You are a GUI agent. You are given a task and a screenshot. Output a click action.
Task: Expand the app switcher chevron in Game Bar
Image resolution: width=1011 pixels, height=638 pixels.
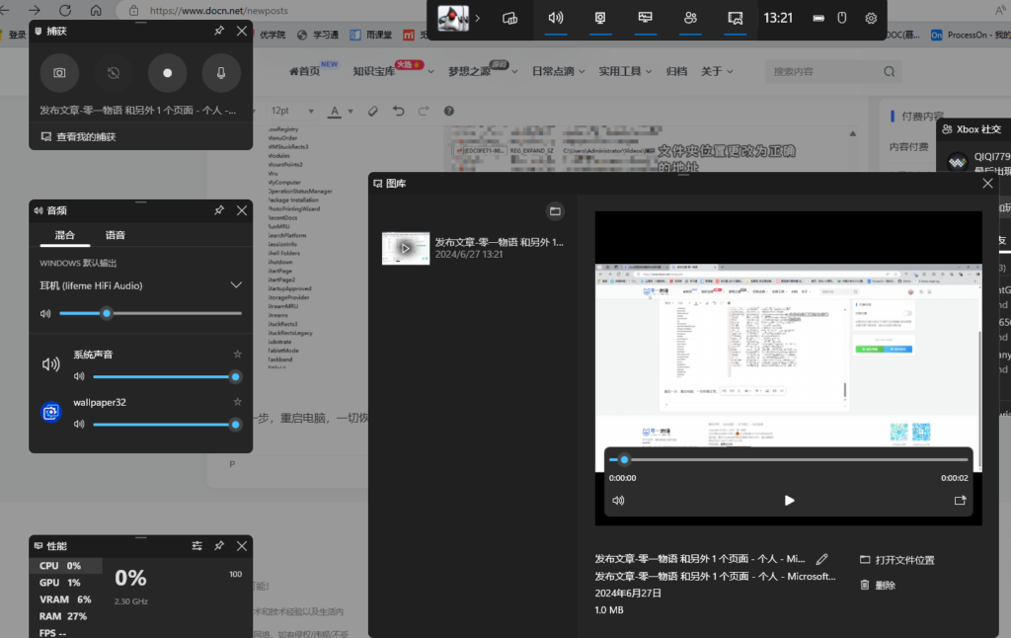coord(478,18)
